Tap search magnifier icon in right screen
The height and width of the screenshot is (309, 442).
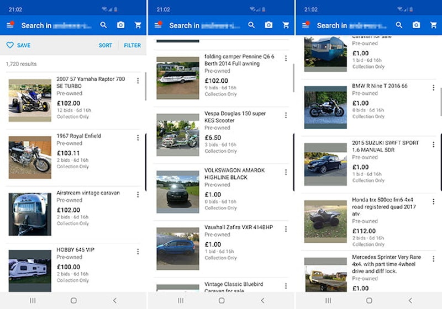click(x=399, y=25)
